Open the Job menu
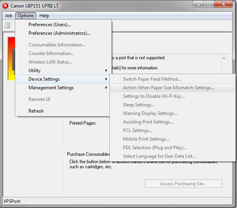Screen dimensions: 237x208 [x=8, y=16]
